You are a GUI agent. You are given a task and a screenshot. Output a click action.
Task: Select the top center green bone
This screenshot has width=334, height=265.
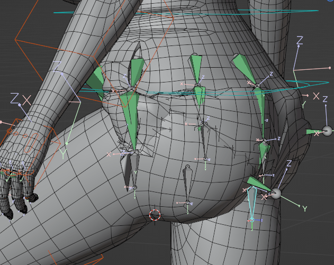coord(196,68)
